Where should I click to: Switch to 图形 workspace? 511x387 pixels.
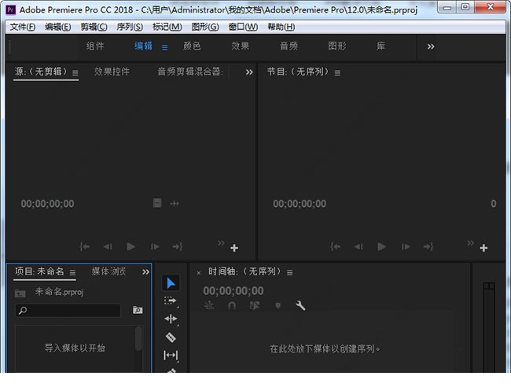pyautogui.click(x=337, y=46)
